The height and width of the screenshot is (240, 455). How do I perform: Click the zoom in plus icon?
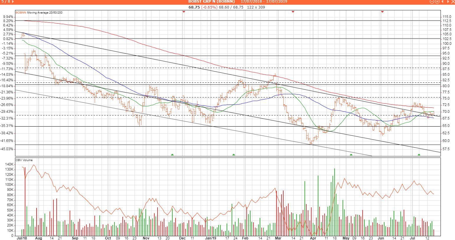(x=437, y=2)
